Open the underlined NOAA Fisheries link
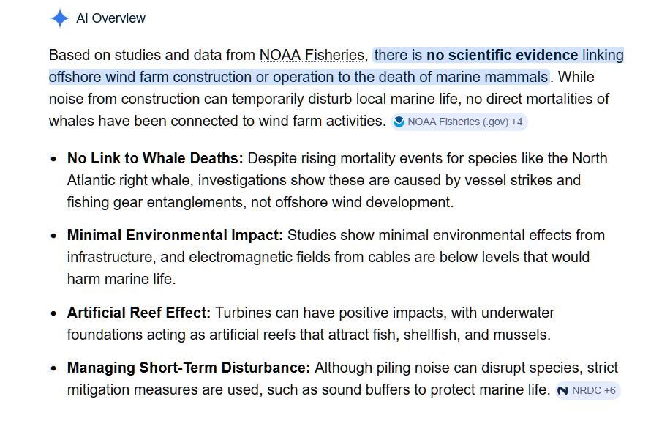651x429 pixels. pyautogui.click(x=312, y=55)
